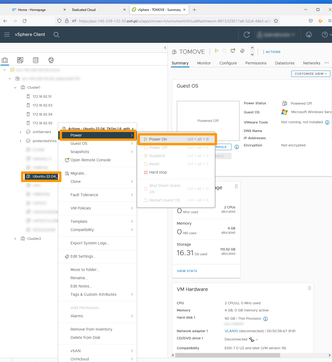Switch to VMs and Templates inventory view
The image size is (332, 362).
click(x=20, y=60)
